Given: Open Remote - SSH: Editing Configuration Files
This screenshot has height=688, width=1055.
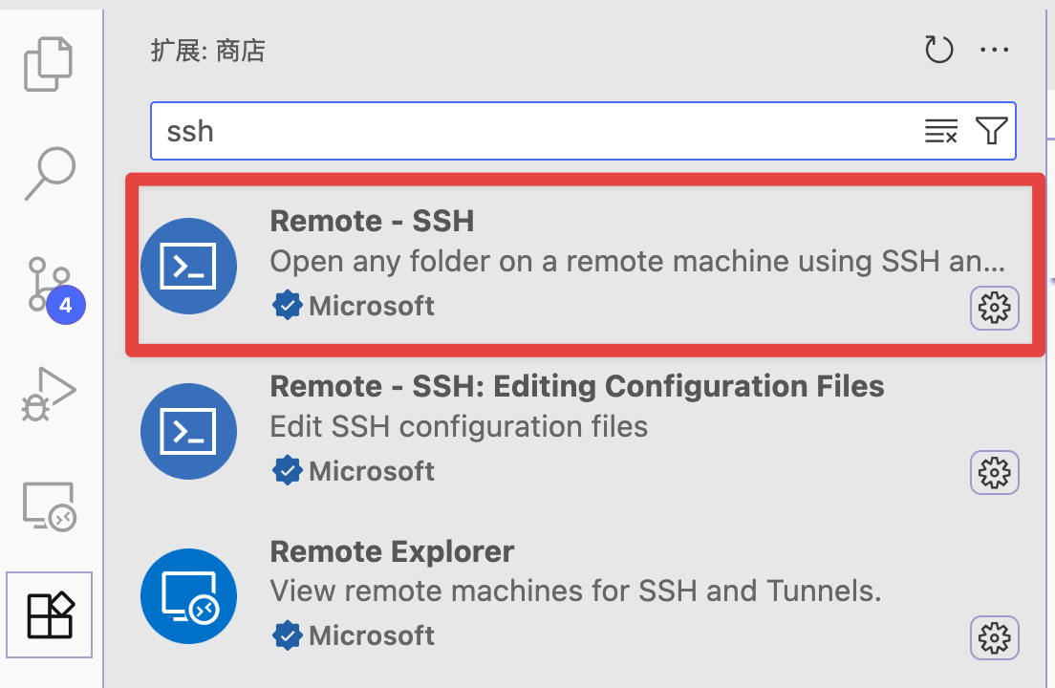Looking at the screenshot, I should (x=577, y=386).
